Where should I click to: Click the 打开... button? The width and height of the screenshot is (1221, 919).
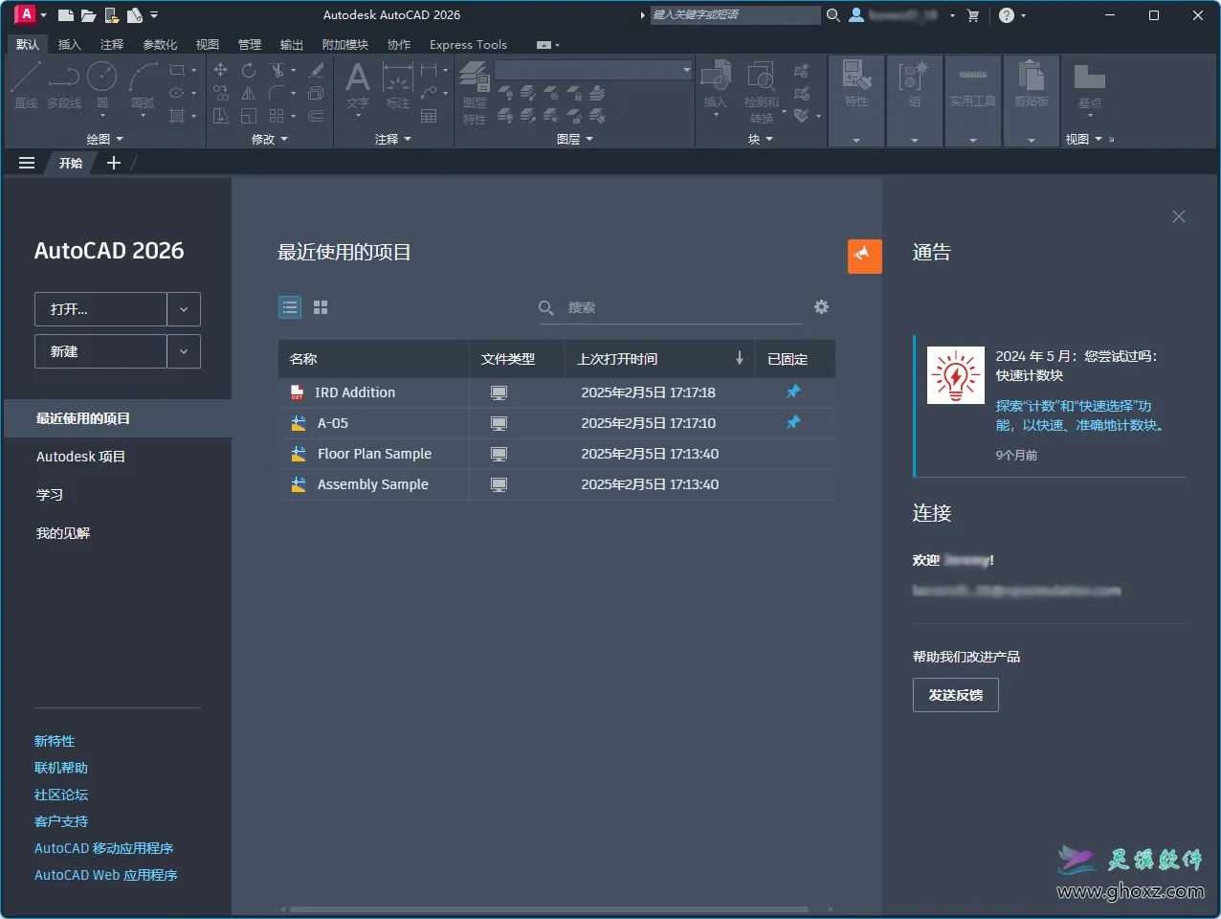click(100, 309)
